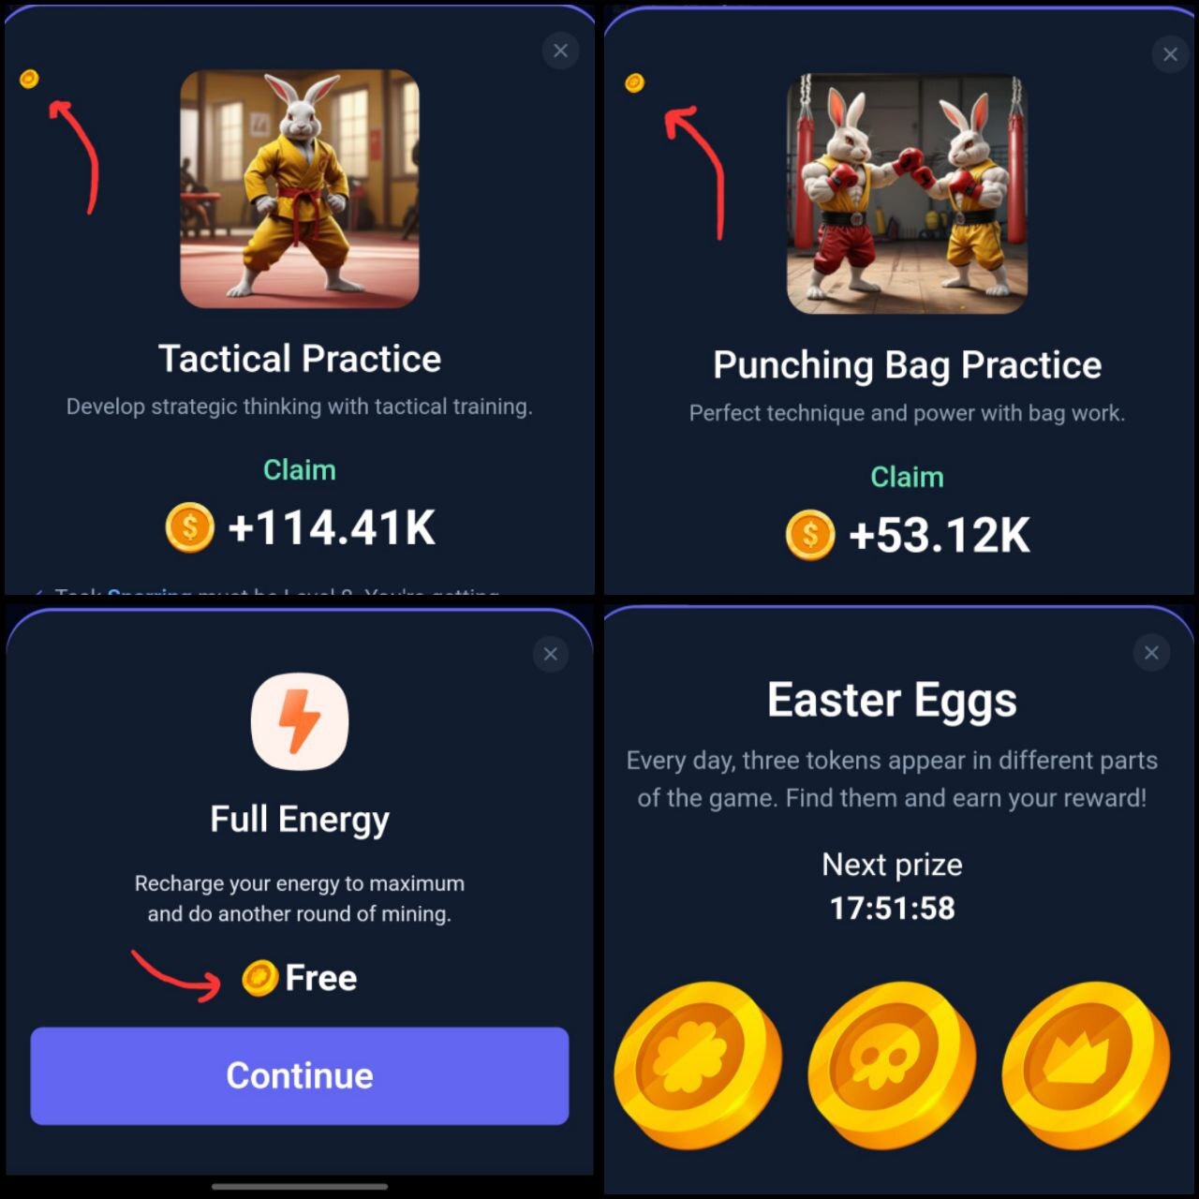The width and height of the screenshot is (1199, 1199).
Task: Select the skull Easter egg coin
Action: click(892, 1065)
